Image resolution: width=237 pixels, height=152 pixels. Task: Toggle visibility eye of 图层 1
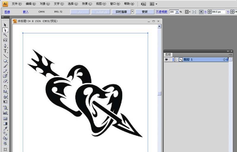coord(166,60)
